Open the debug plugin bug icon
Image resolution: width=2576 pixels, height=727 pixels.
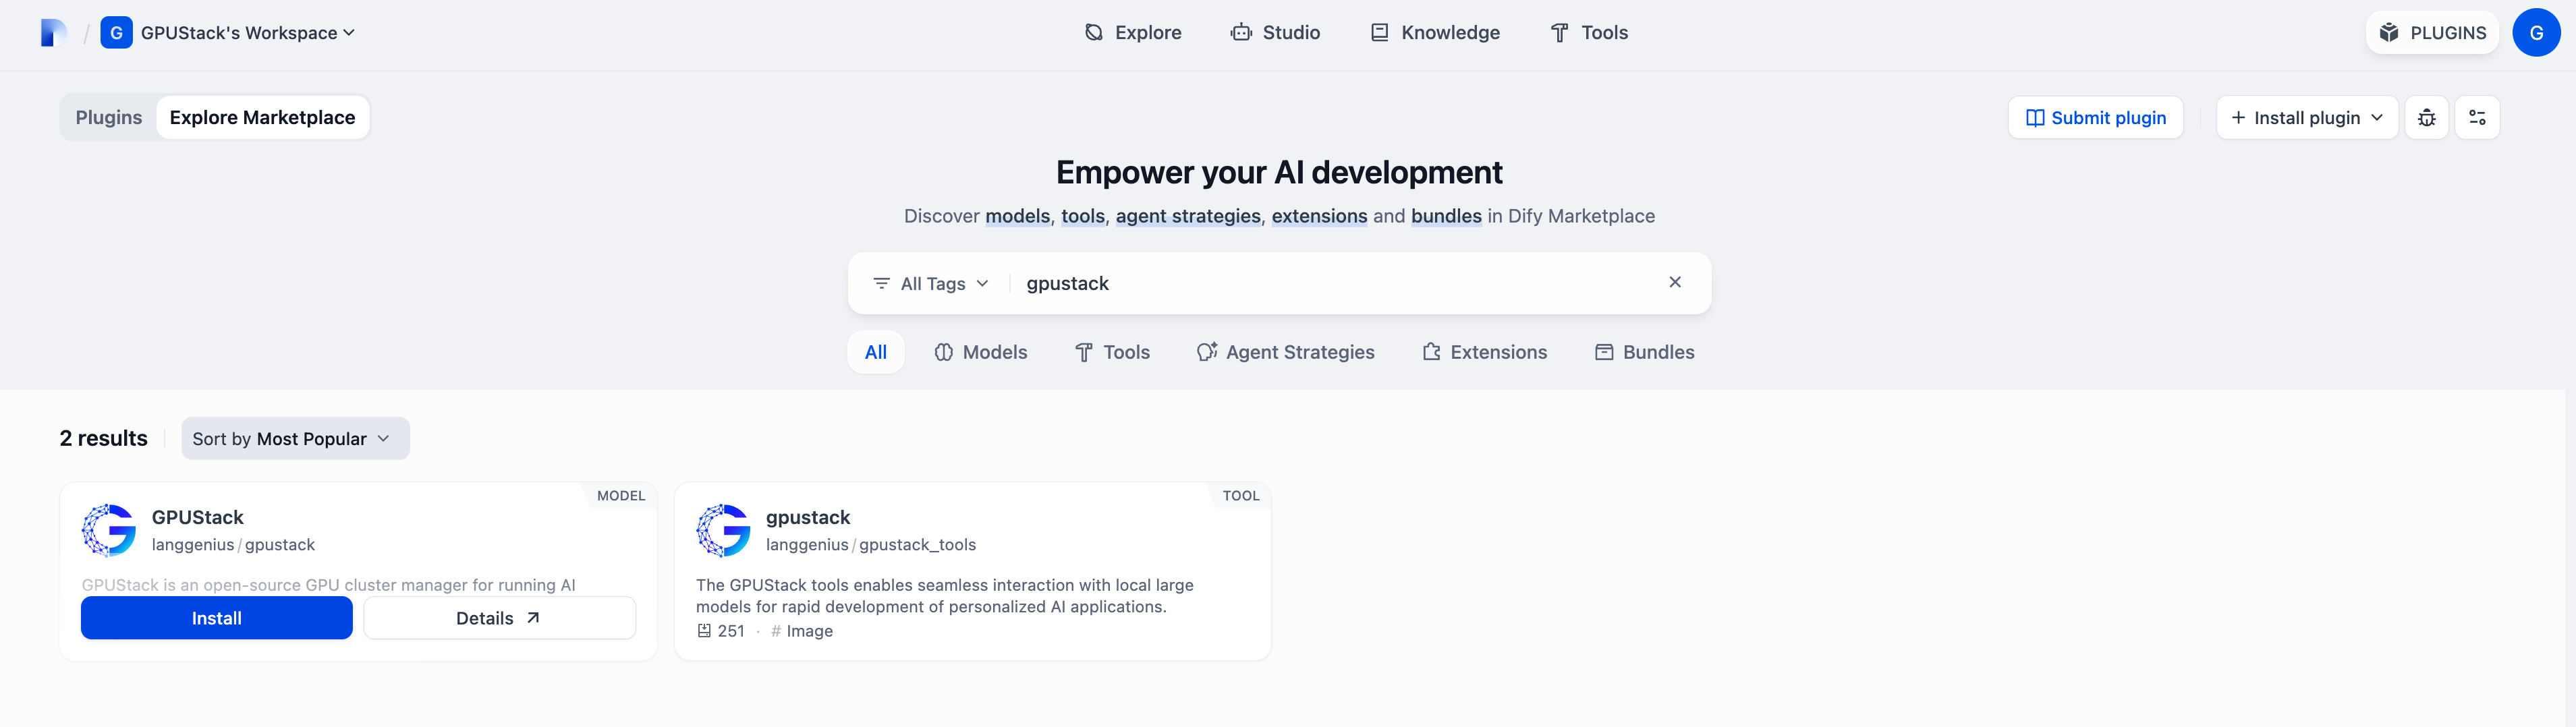2426,118
